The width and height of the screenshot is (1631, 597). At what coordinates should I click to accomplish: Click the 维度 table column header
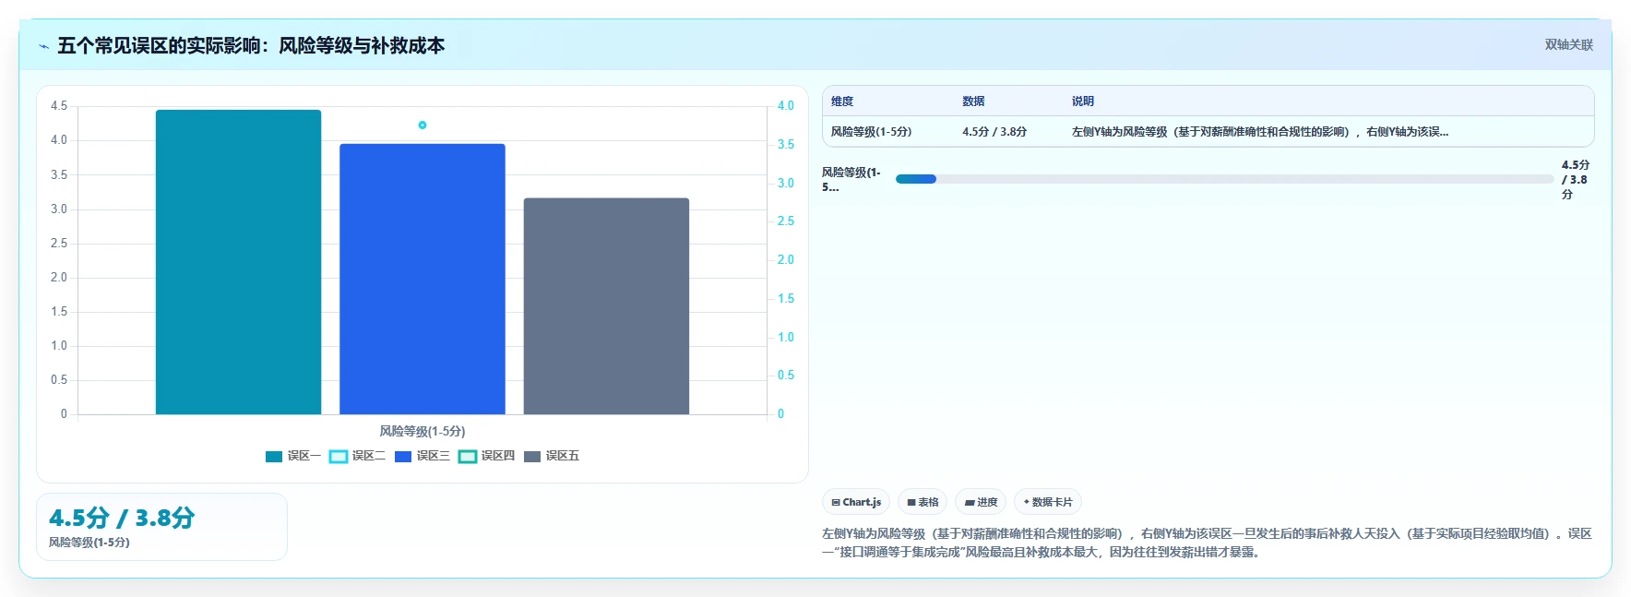[x=842, y=101]
